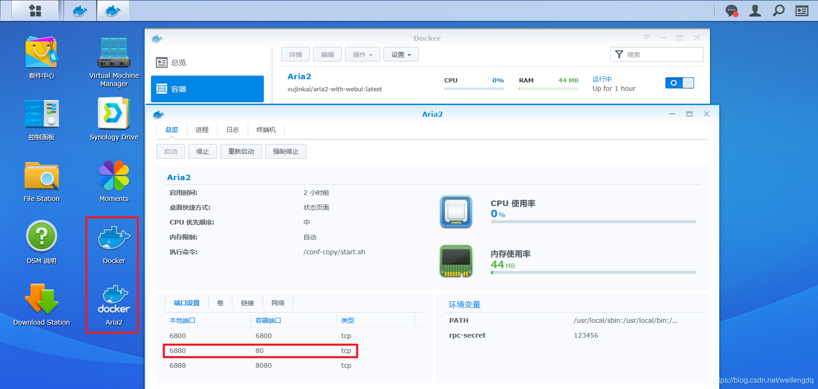Viewport: 818px width, 389px height.
Task: Click the memory usage RAM icon
Action: click(x=456, y=261)
